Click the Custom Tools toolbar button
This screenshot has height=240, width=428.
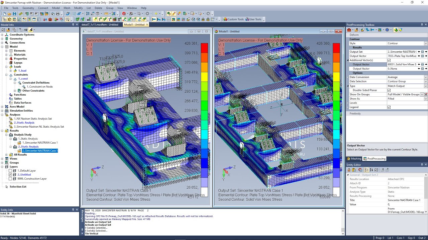click(x=233, y=19)
